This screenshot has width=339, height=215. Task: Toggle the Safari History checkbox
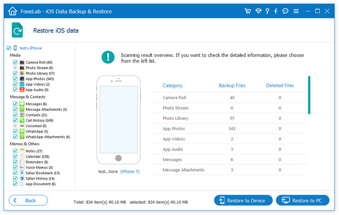click(15, 178)
